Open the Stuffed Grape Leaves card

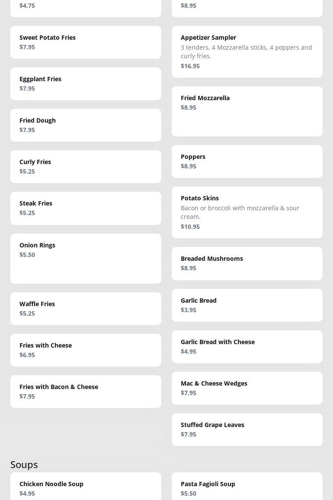pos(247,429)
